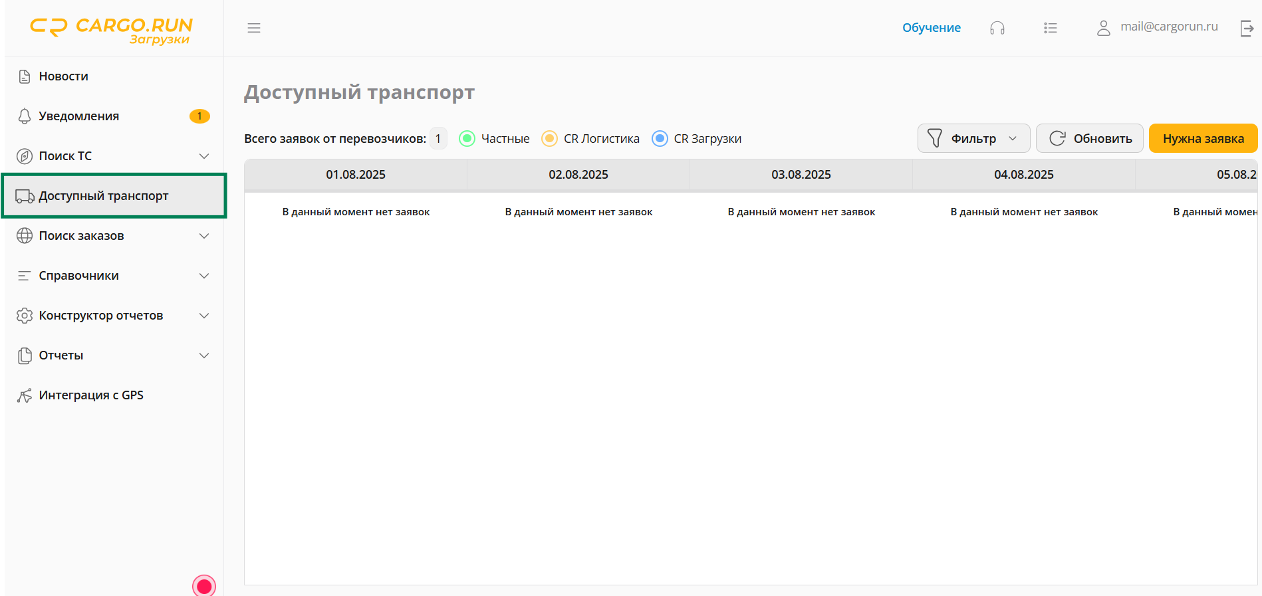Click the Обновить button
The width and height of the screenshot is (1262, 596).
pos(1089,138)
